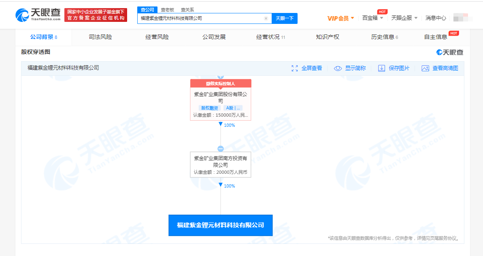This screenshot has height=256, width=483.
Task: Open the 经营状况 tab
Action: [271, 37]
